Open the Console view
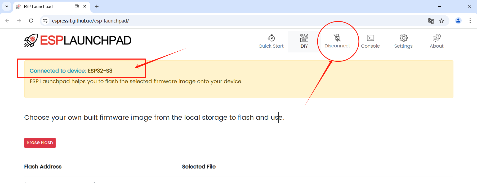 pos(370,42)
